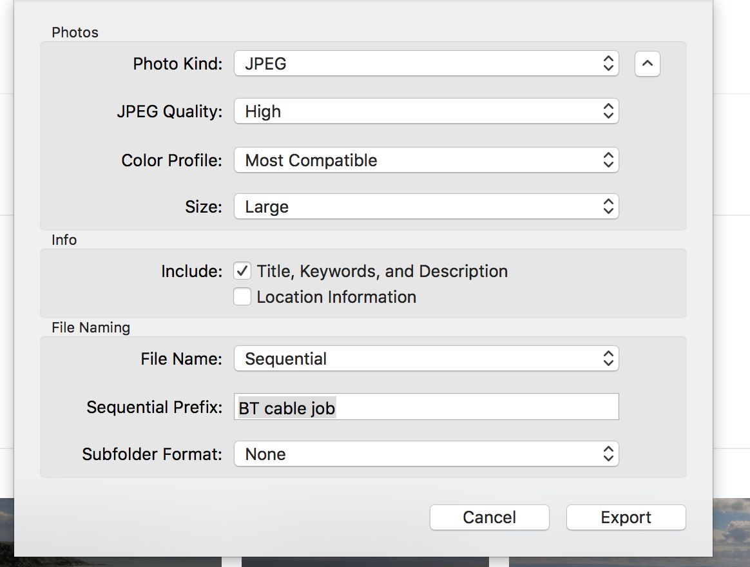This screenshot has width=750, height=567.
Task: Enable the Location Information checkbox
Action: (242, 297)
